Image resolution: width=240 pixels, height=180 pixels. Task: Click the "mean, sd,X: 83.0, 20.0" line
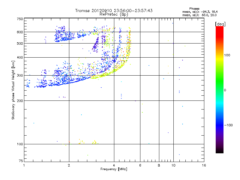(x=199, y=15)
